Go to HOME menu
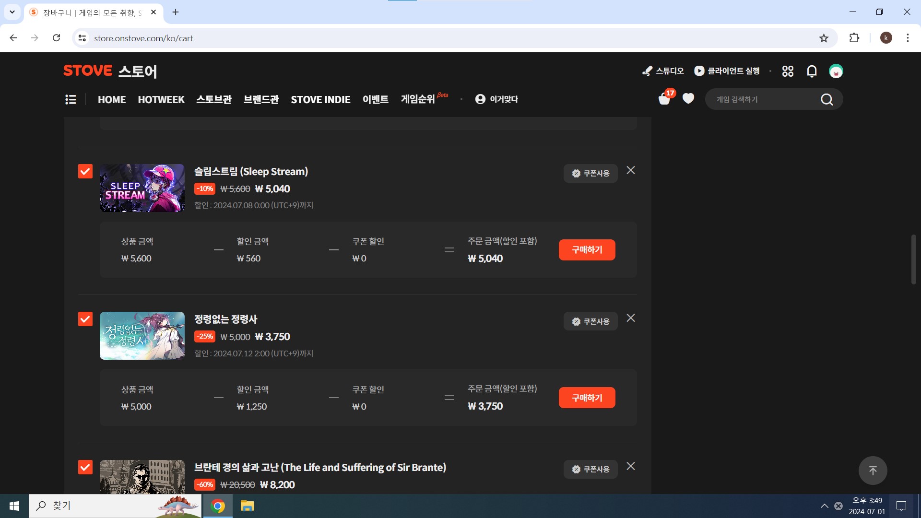The image size is (921, 518). coord(112,99)
